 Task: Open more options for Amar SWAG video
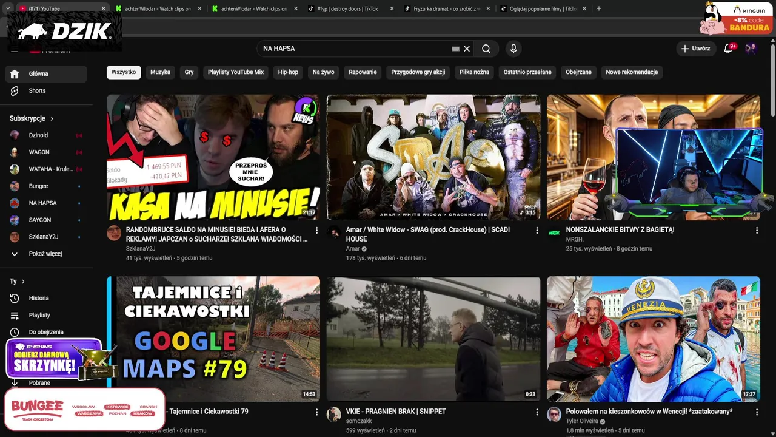pyautogui.click(x=537, y=231)
